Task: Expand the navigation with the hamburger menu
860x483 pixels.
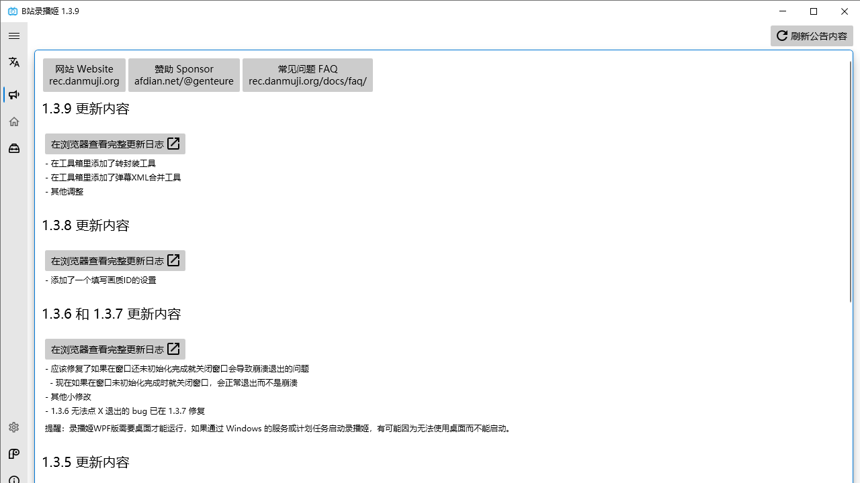Action: (x=13, y=36)
